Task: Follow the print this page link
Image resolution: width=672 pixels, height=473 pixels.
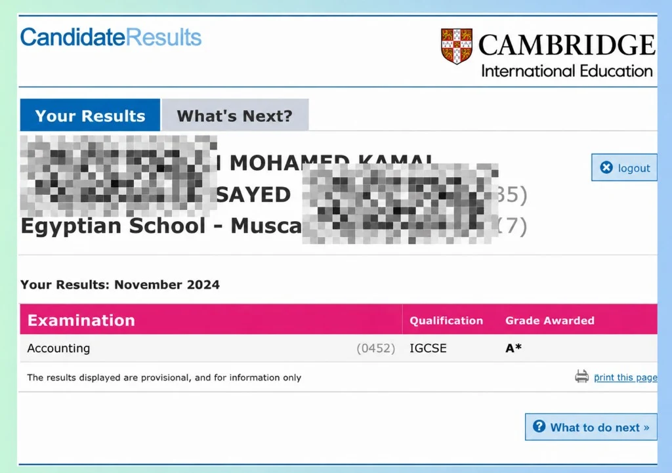Action: pyautogui.click(x=625, y=377)
